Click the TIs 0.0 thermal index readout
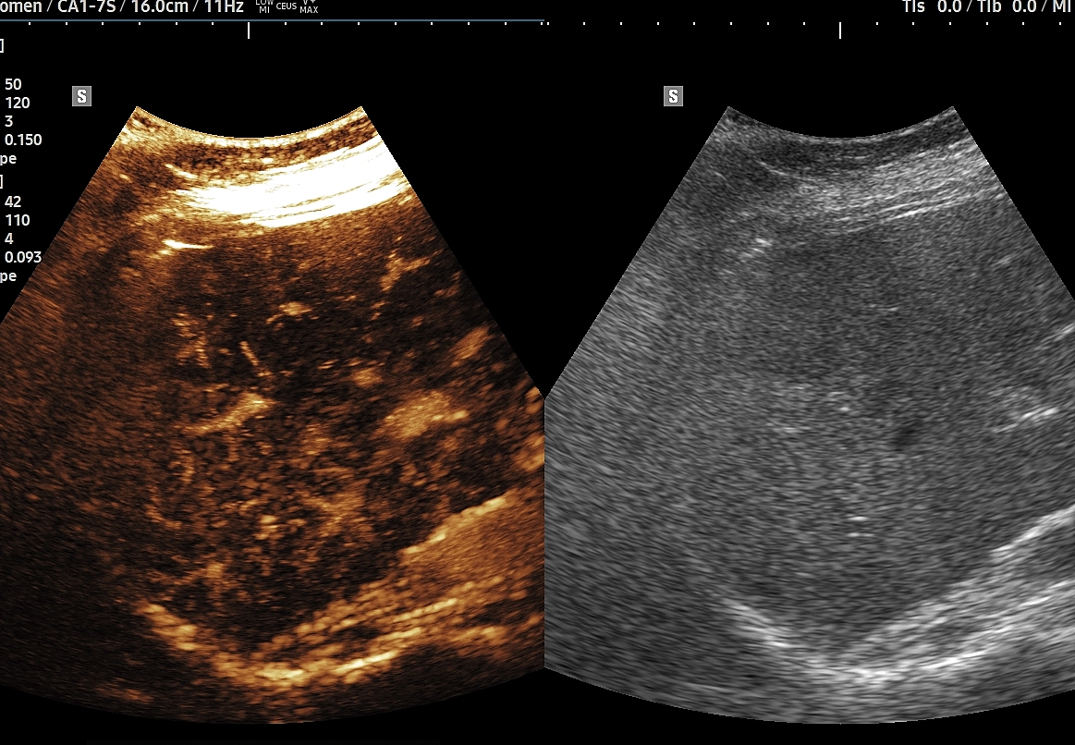This screenshot has height=745, width=1075. tap(932, 6)
